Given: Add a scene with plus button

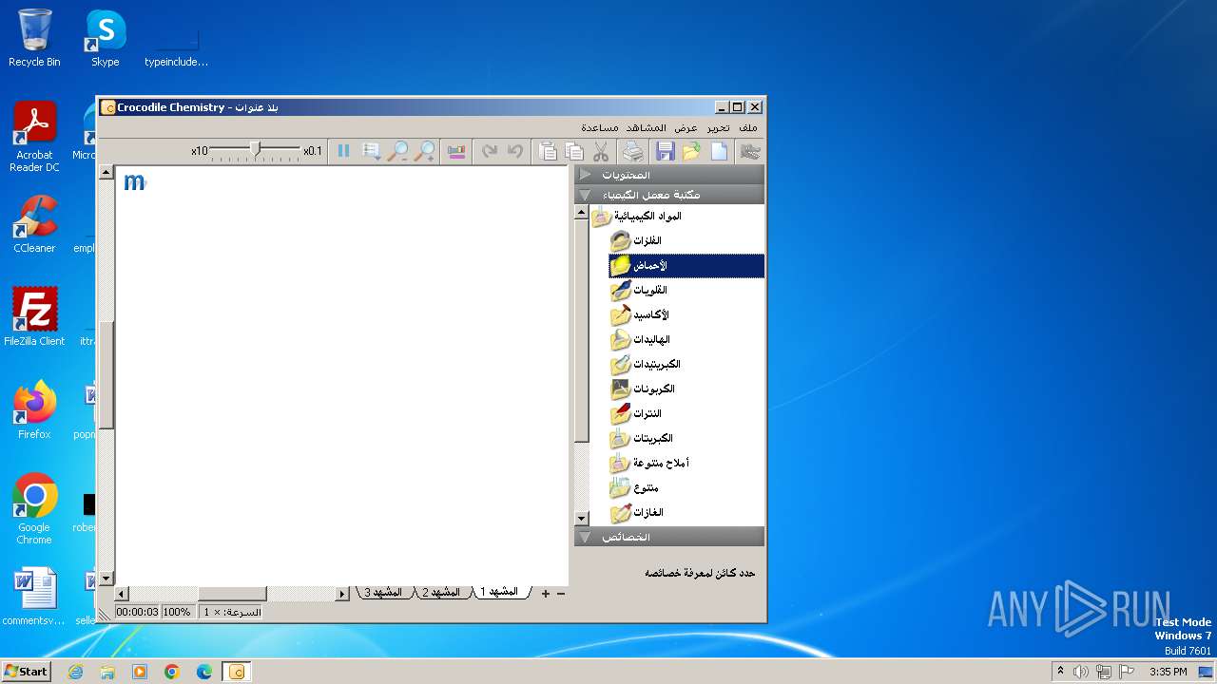Looking at the screenshot, I should tap(546, 594).
